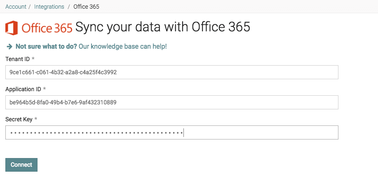Click the slash separator after Account breadcrumb
The height and width of the screenshot is (196, 378).
point(30,7)
